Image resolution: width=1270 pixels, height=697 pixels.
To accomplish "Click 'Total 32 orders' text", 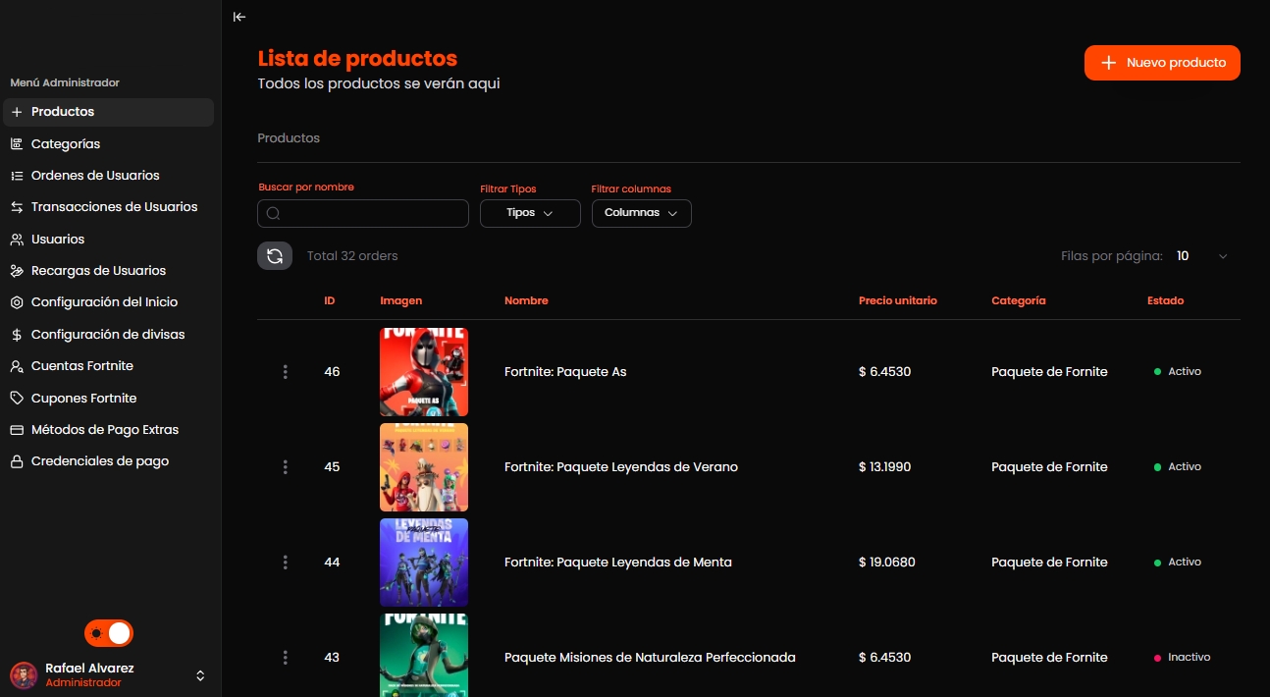I will pos(352,256).
